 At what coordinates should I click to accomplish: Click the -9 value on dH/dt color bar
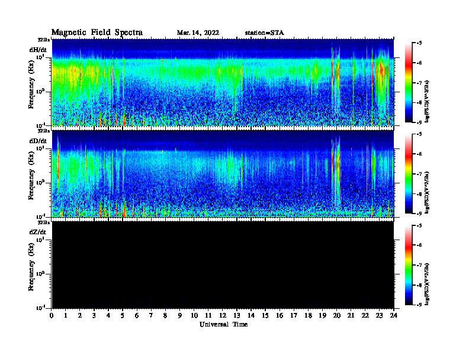419,122
